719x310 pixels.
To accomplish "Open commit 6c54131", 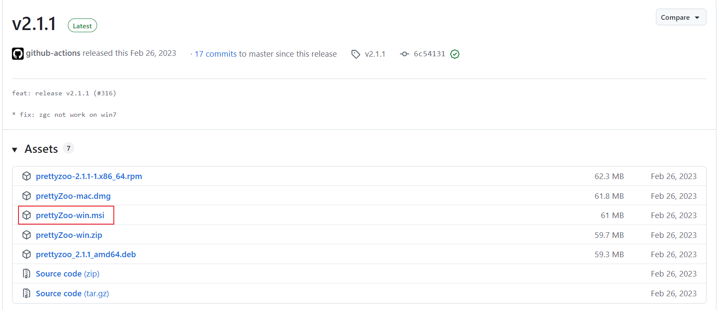I will pyautogui.click(x=430, y=54).
